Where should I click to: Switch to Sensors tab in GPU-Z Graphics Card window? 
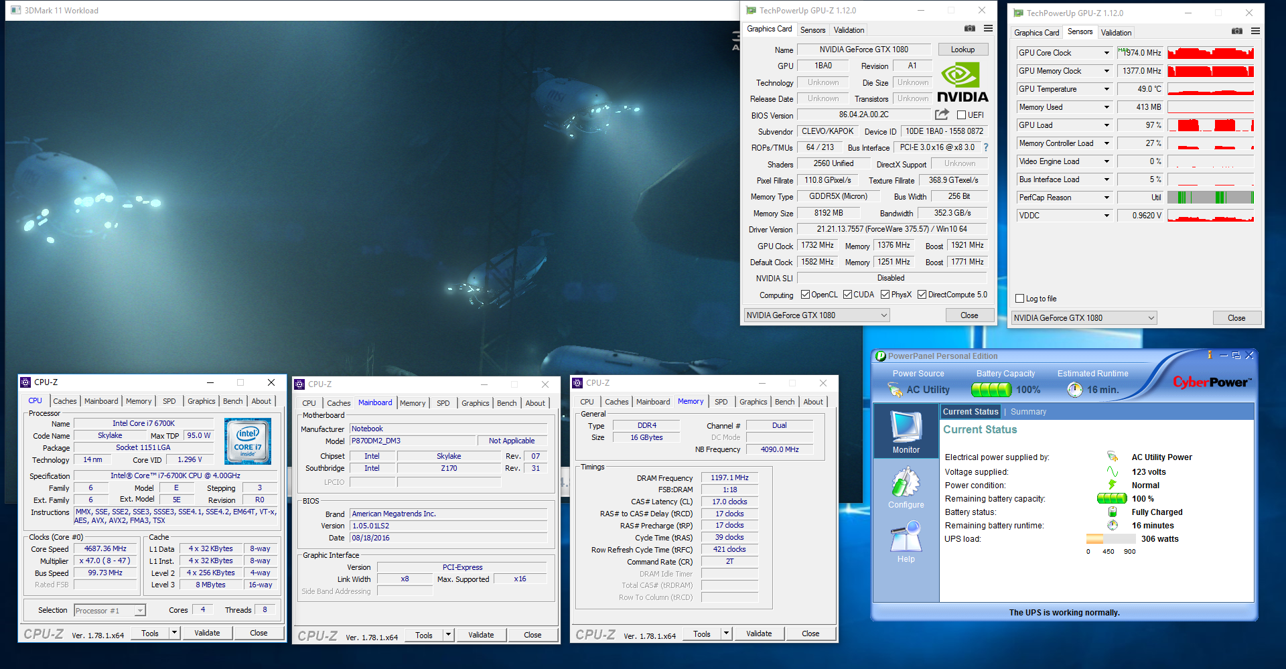tap(812, 30)
